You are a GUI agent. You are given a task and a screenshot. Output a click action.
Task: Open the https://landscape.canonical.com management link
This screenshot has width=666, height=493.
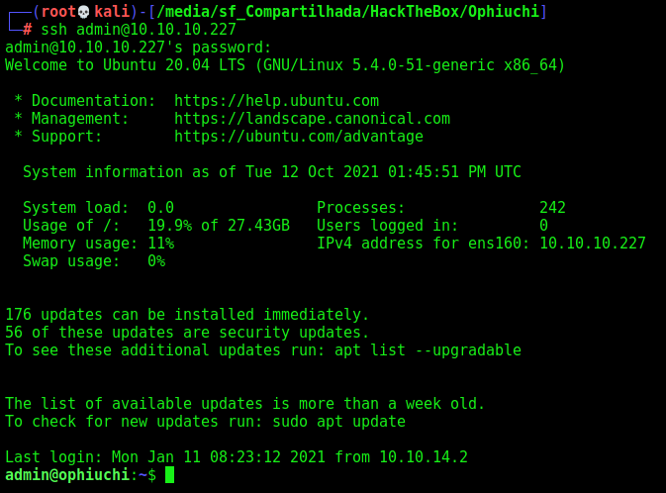point(312,119)
